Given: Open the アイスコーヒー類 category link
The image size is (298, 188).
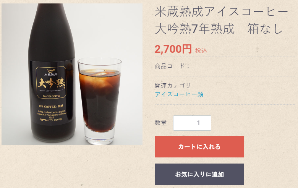Looking at the screenshot, I should 179,94.
